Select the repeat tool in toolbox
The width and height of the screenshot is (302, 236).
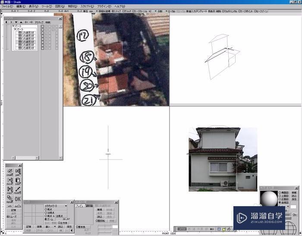9,199
